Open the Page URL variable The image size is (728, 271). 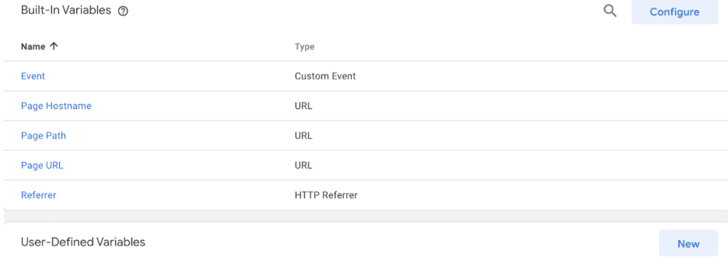(42, 165)
